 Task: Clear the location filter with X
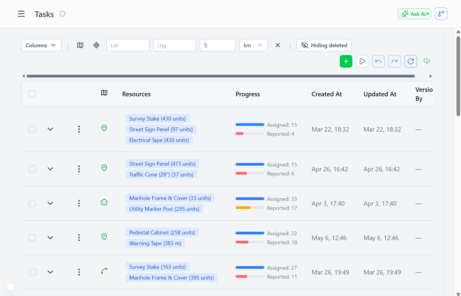(278, 45)
